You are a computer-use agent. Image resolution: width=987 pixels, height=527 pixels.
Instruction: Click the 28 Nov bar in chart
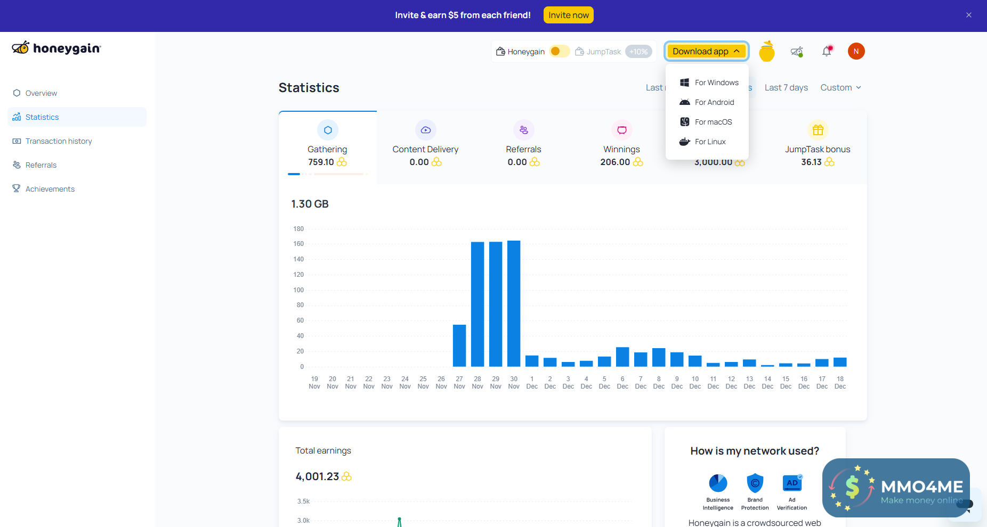(x=478, y=304)
